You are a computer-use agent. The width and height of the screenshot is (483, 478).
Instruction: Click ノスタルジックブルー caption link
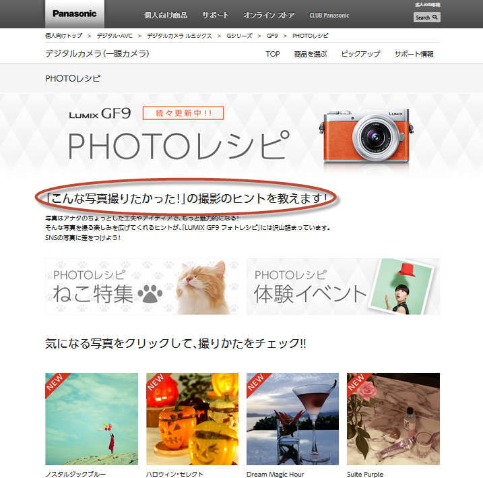[75, 474]
